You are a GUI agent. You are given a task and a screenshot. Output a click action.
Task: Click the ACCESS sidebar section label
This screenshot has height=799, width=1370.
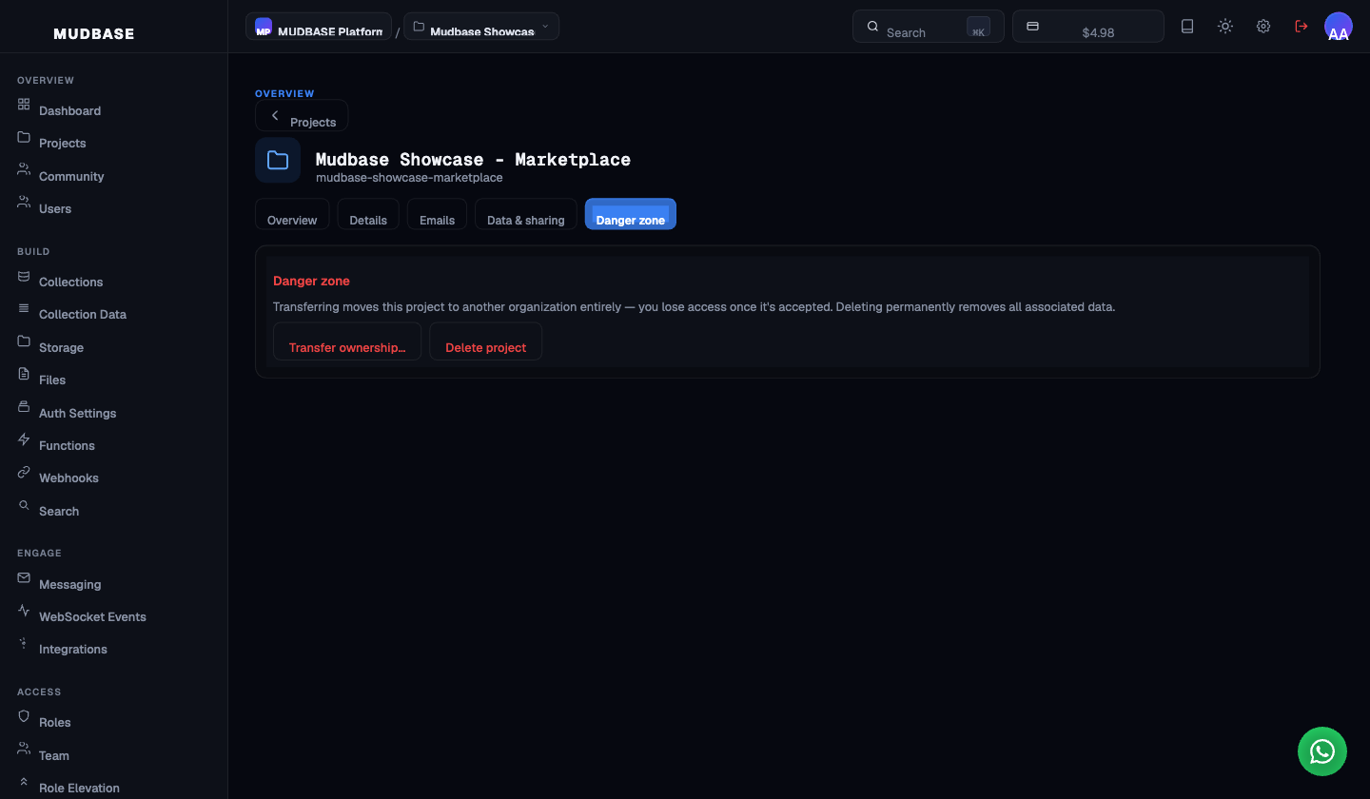(x=39, y=692)
